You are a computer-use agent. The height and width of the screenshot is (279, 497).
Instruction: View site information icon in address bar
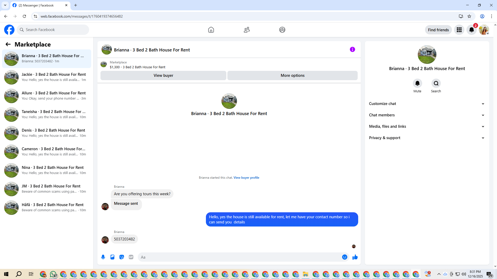click(35, 16)
